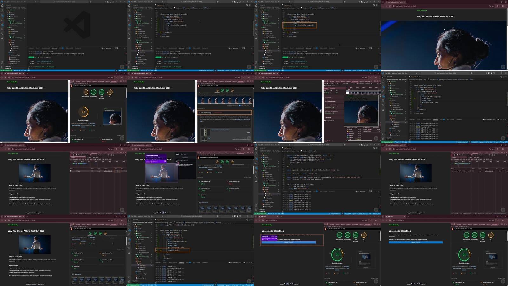
Task: Kill terminal trash icon in empty-editor VS Code frame
Action: click(x=118, y=48)
